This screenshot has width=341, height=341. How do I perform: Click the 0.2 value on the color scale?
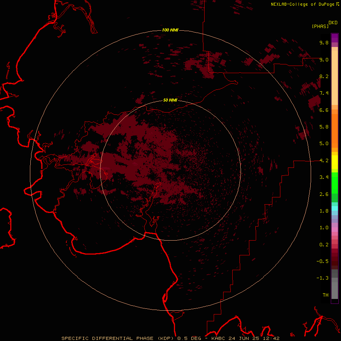point(324,245)
